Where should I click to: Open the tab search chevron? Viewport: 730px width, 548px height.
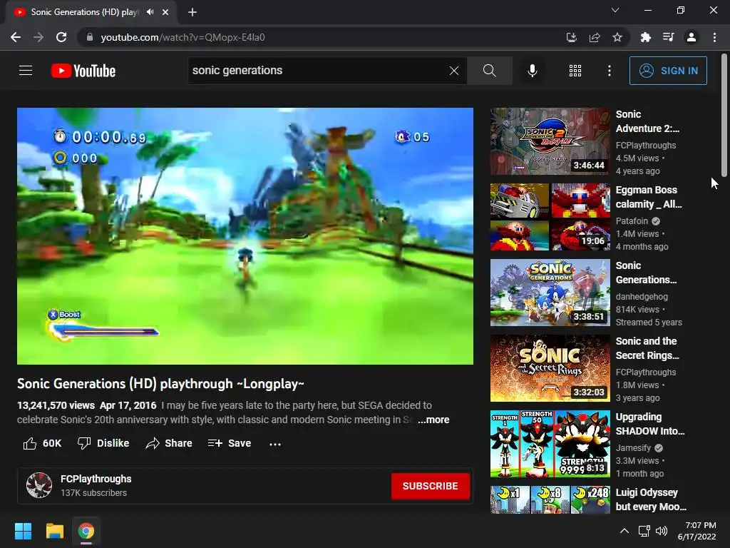[x=615, y=10]
